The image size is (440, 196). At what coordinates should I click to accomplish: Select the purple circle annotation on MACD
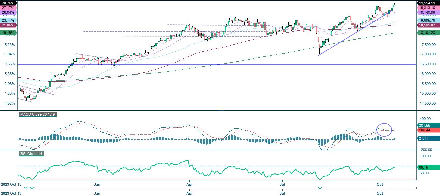click(384, 130)
